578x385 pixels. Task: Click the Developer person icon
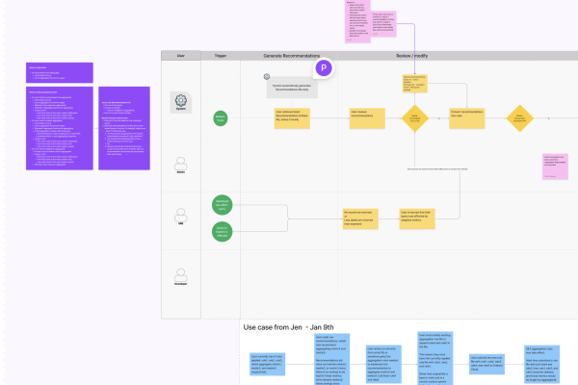tap(179, 276)
